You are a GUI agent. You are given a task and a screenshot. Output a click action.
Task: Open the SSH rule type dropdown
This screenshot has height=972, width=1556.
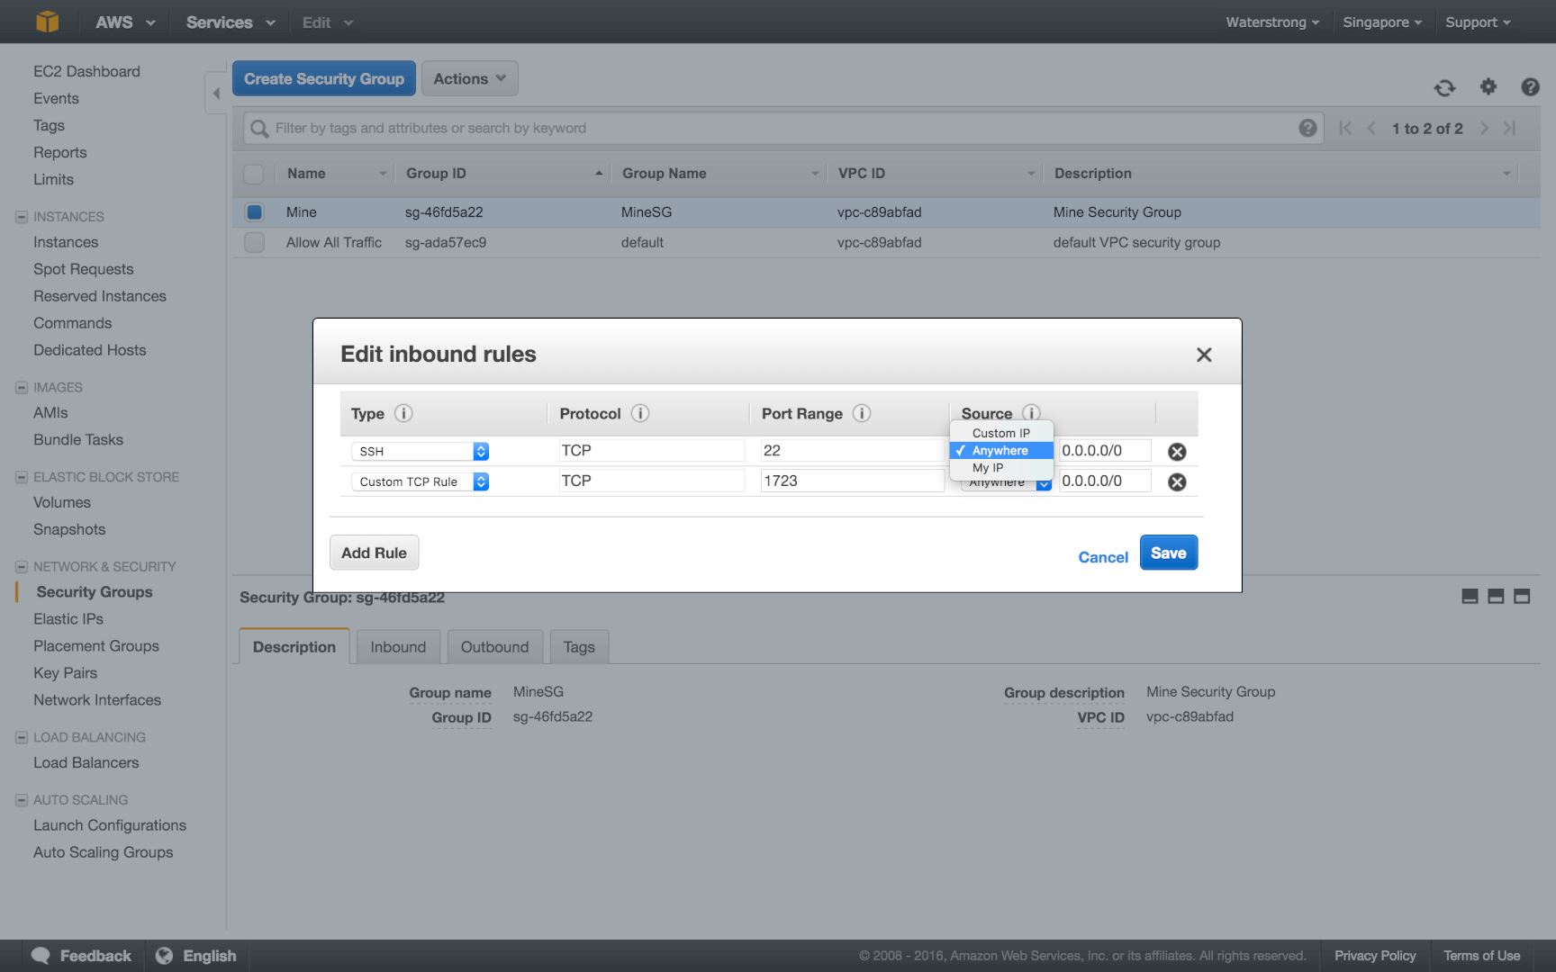[x=420, y=451]
